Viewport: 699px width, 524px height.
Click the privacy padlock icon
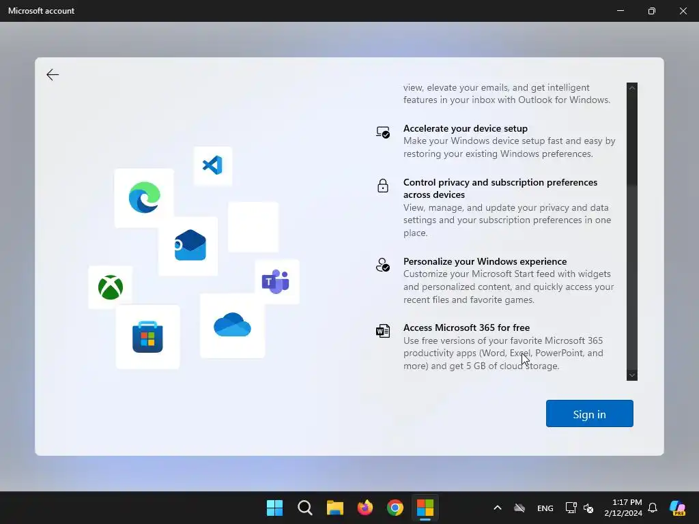383,186
